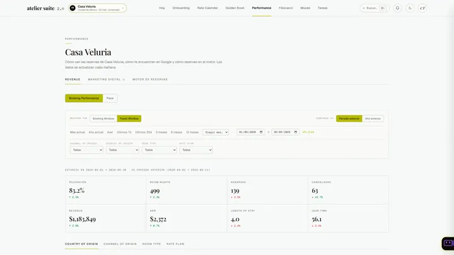Click the Length of Stay 4.0 value

(235, 219)
